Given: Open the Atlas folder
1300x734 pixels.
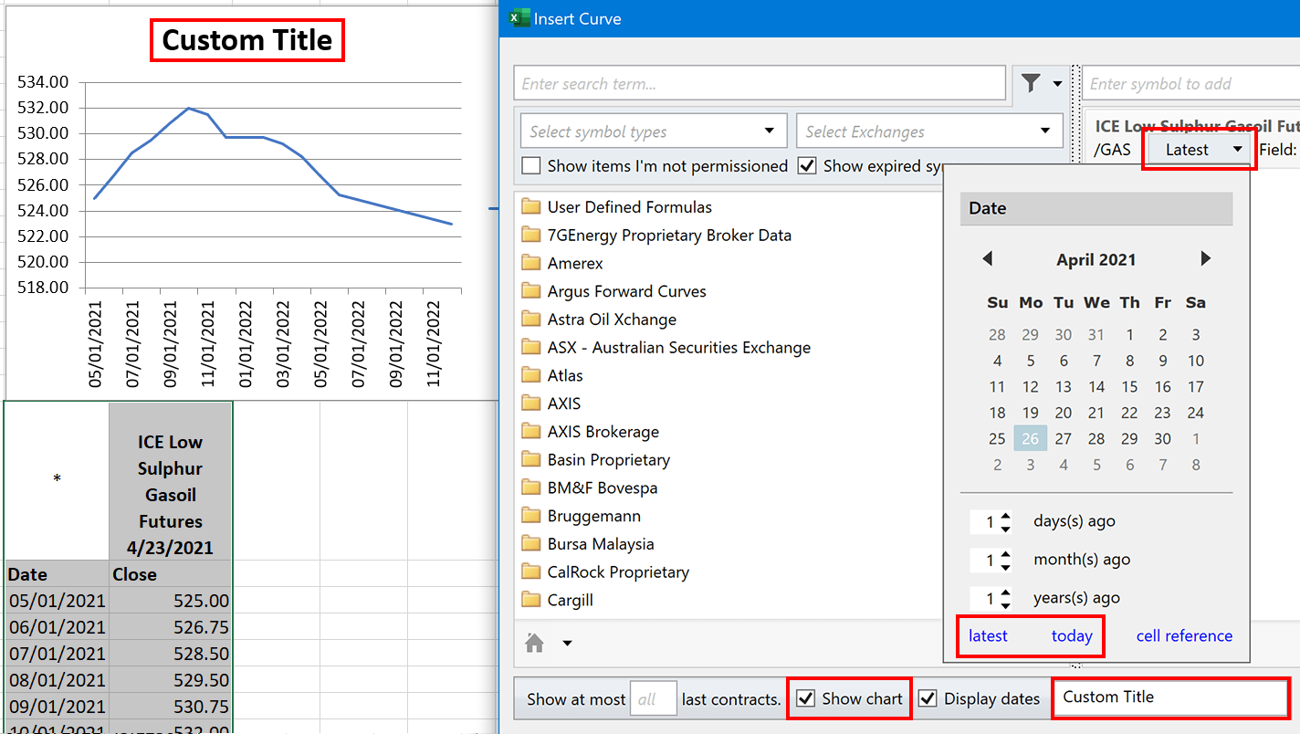Looking at the screenshot, I should coord(552,375).
